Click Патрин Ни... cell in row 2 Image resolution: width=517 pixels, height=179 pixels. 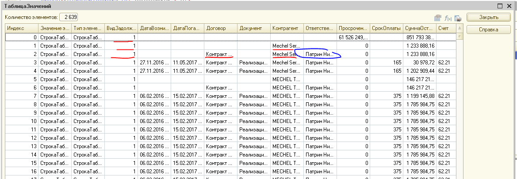320,54
